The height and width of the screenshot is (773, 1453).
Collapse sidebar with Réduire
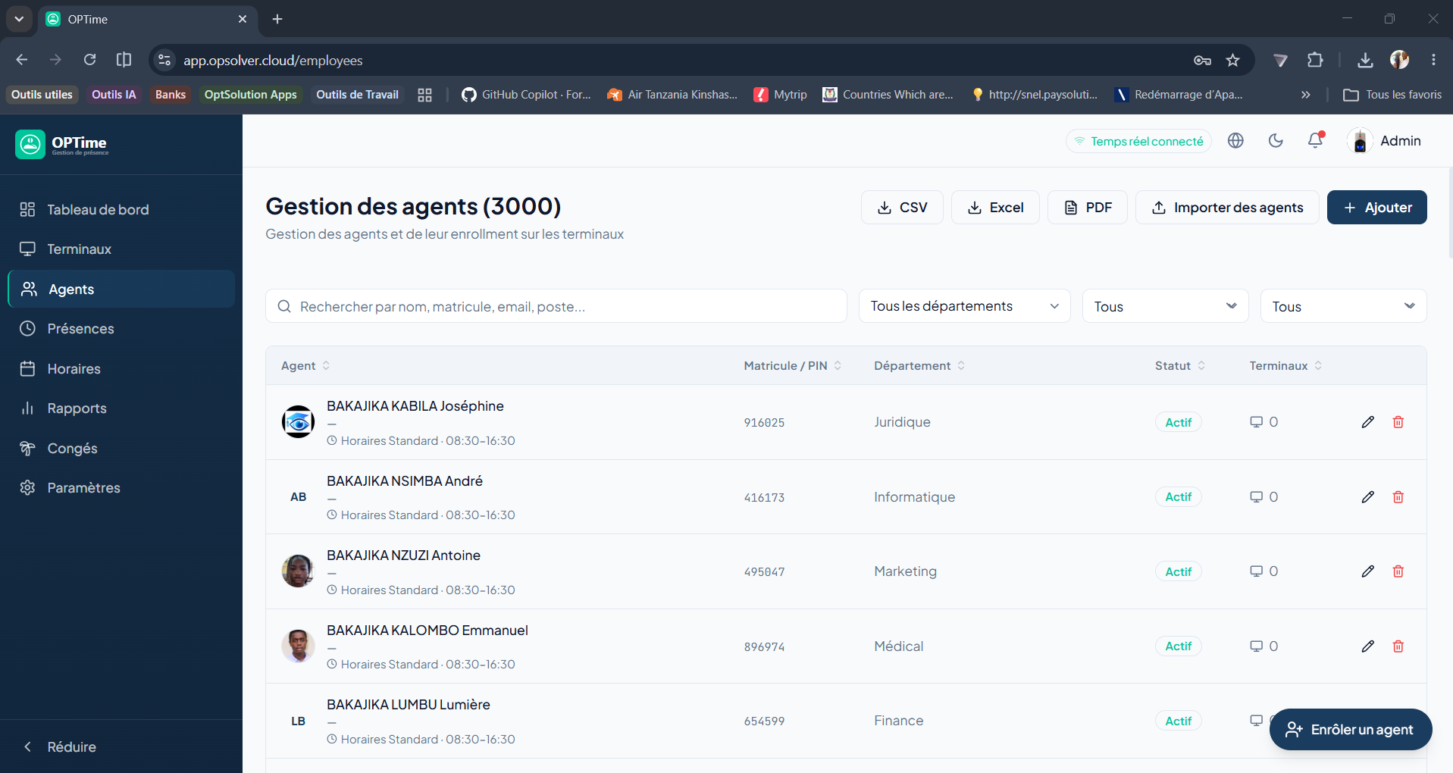click(60, 747)
